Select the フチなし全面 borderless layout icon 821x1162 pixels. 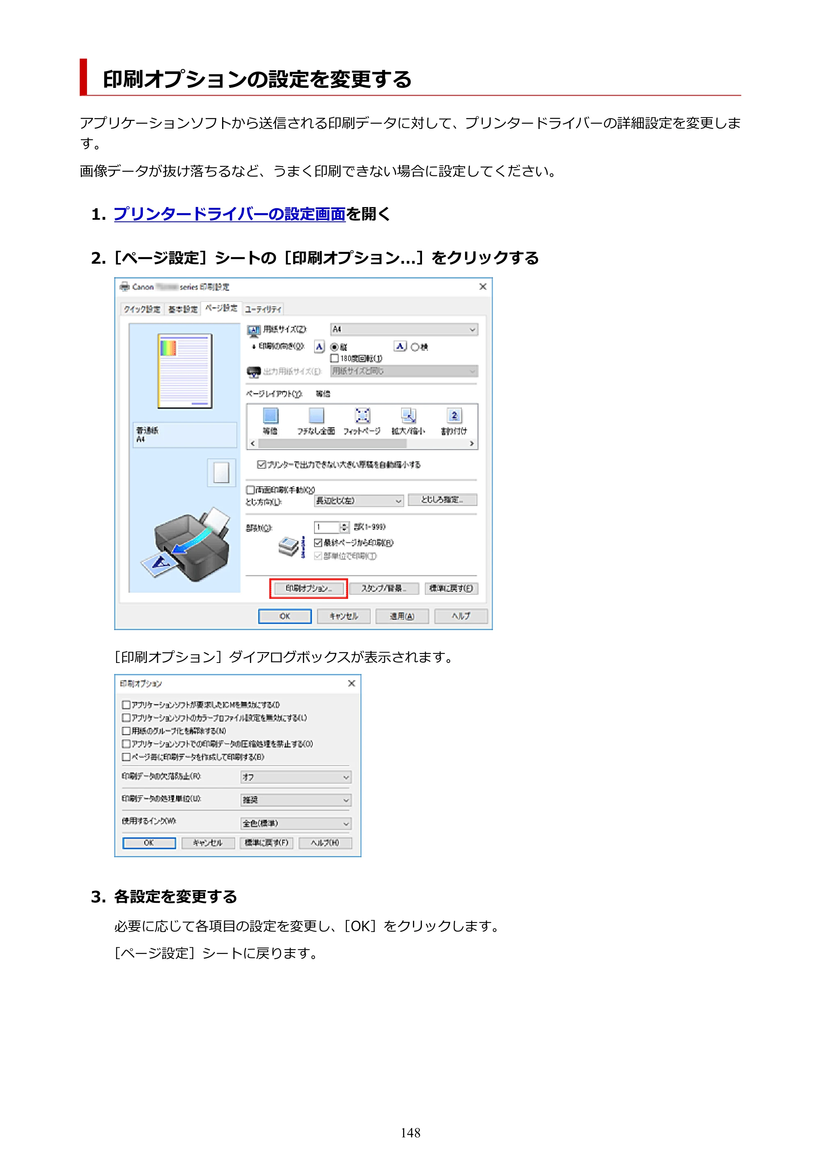tap(316, 416)
